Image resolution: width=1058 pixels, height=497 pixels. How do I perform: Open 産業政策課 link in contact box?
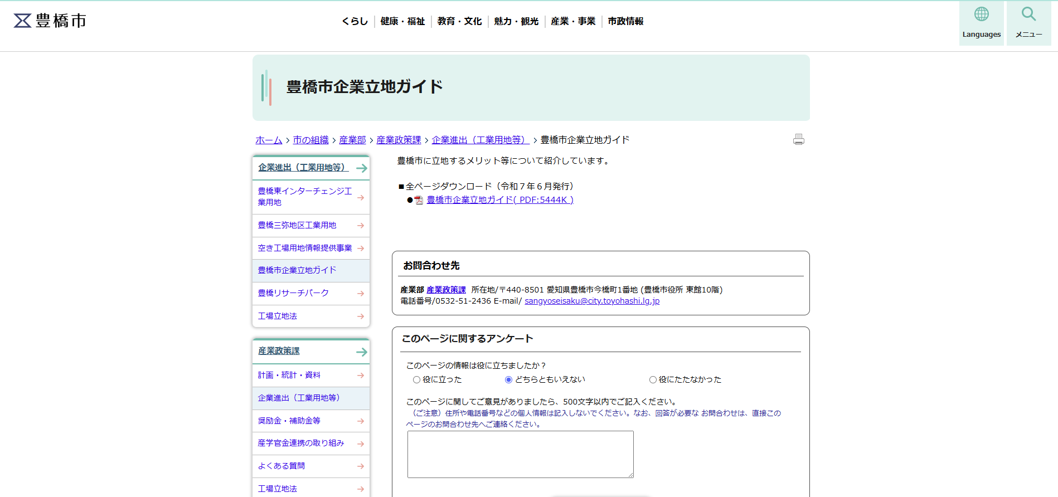coord(447,290)
